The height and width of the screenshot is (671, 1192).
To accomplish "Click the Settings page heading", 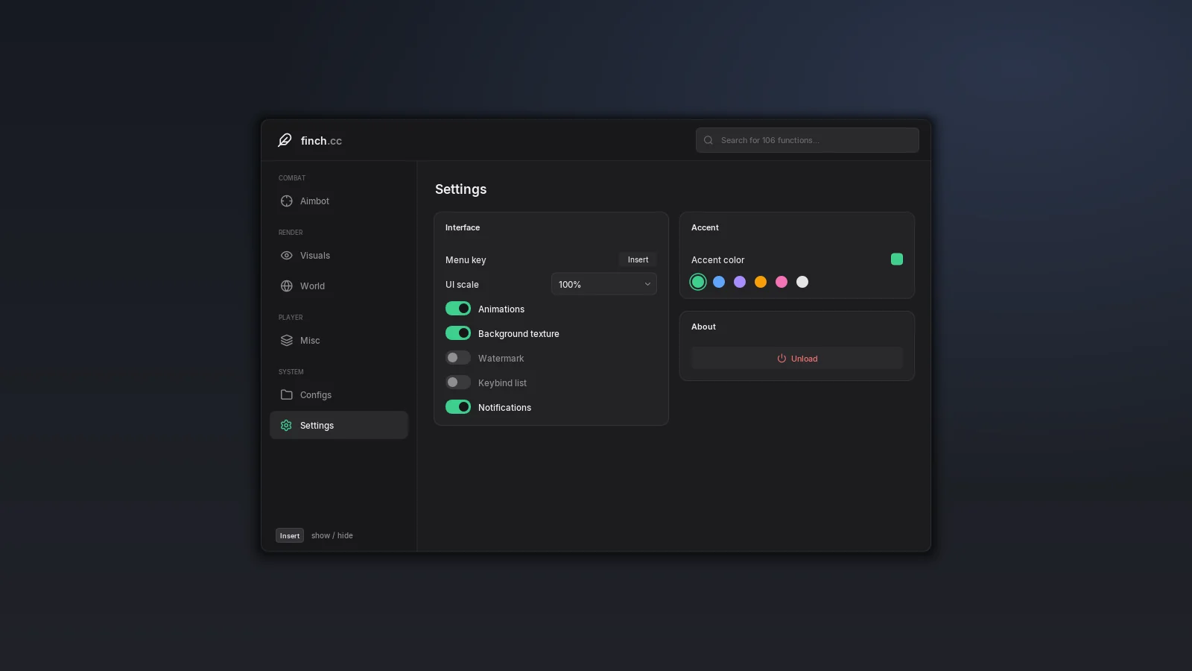I will 460,189.
